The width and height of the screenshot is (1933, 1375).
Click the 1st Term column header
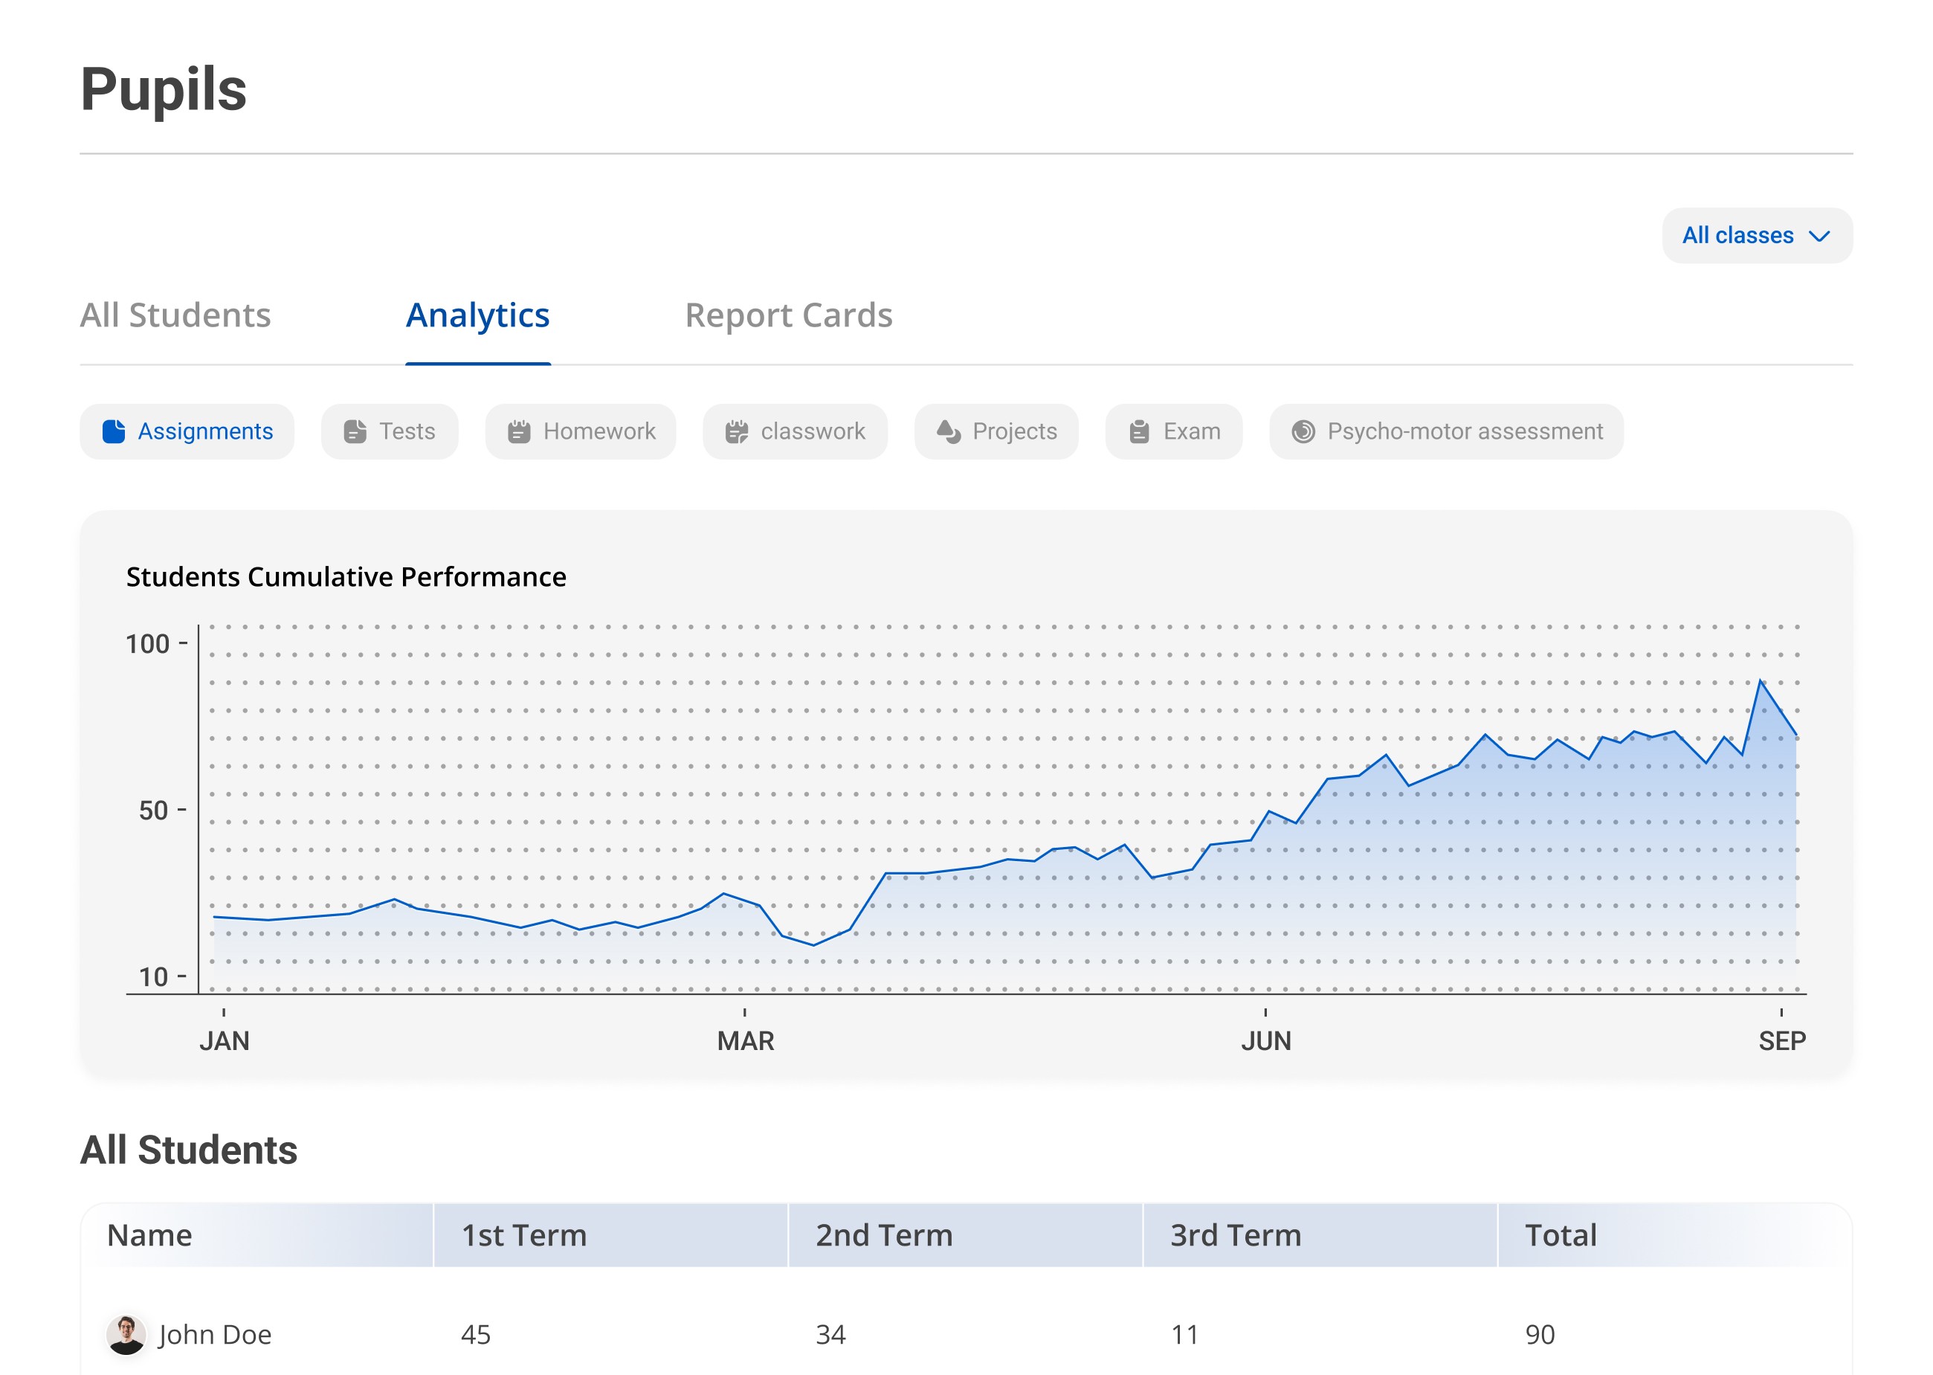[x=524, y=1235]
